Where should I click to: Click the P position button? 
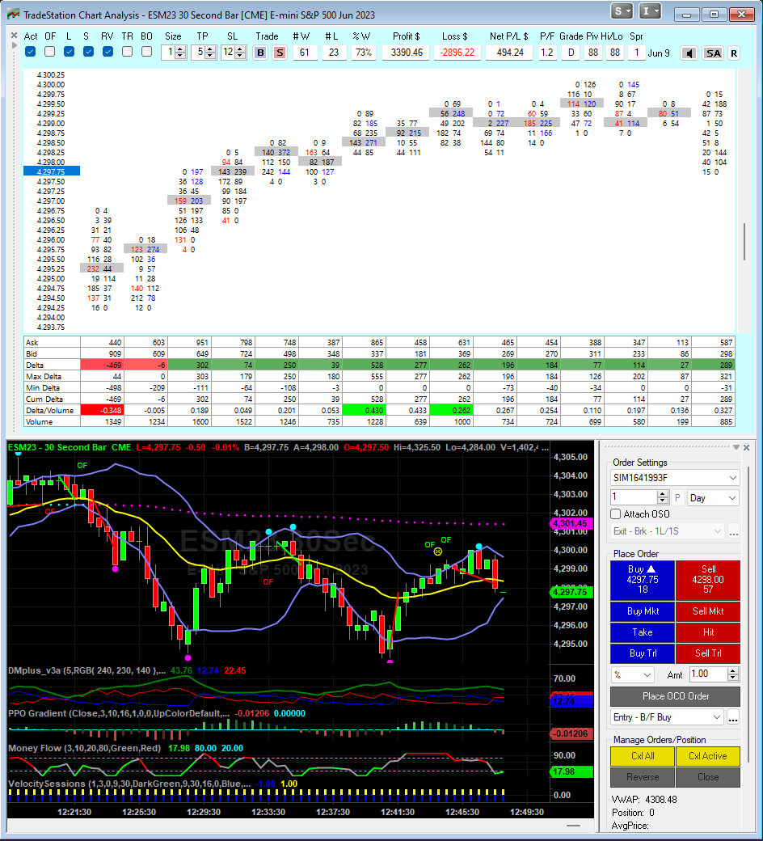(678, 498)
